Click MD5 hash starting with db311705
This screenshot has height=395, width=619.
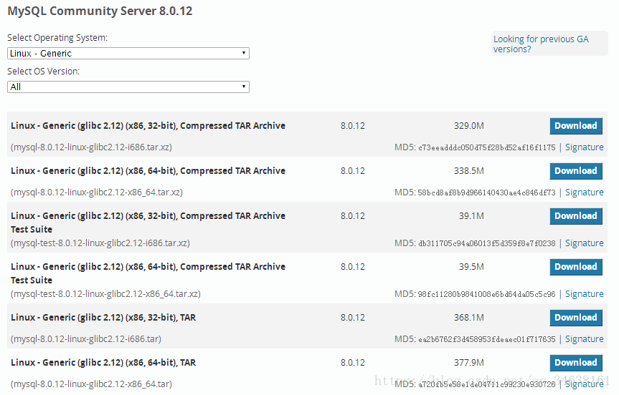pos(487,243)
